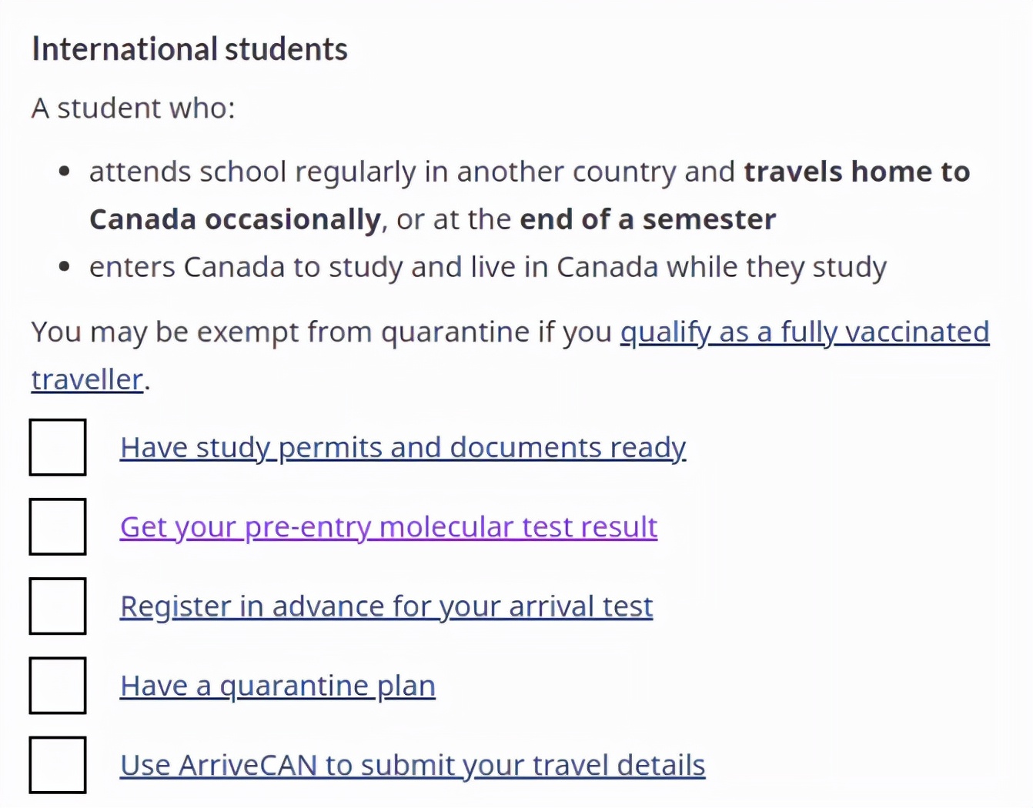This screenshot has width=1033, height=808.
Task: Tick the ArriveCAN travel details checkbox
Action: [x=58, y=764]
